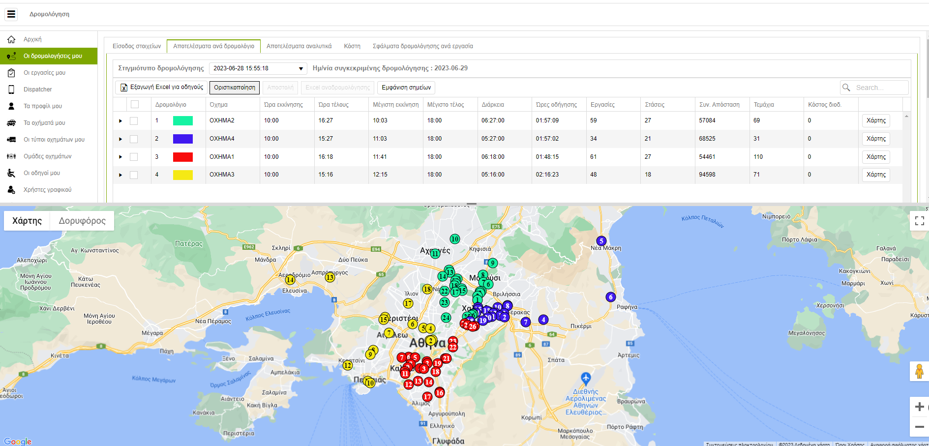Tick the checkbox for route OXHMA1
This screenshot has width=929, height=446.
click(134, 157)
